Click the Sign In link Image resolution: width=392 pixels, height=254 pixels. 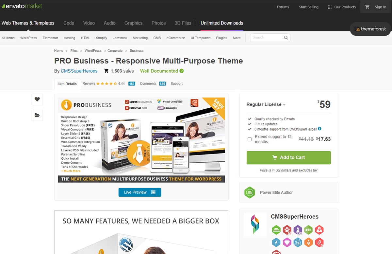[x=380, y=7]
